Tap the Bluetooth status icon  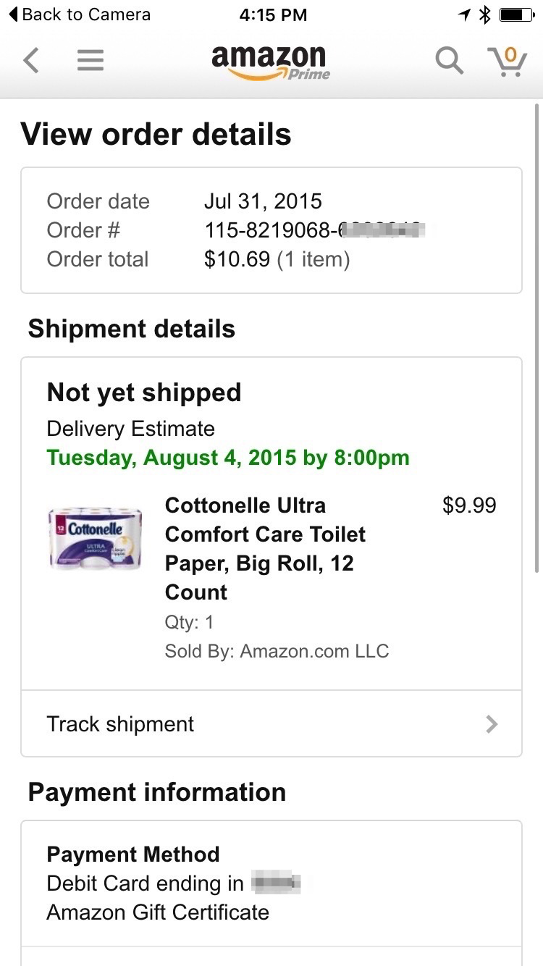[x=485, y=14]
